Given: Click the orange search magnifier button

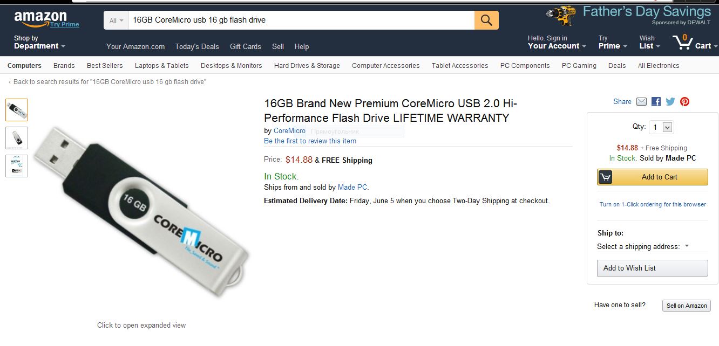Looking at the screenshot, I should [486, 20].
